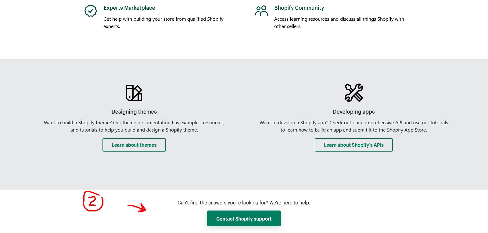Click the Shopify Community people icon
Viewport: 488px width, 233px height.
261,11
